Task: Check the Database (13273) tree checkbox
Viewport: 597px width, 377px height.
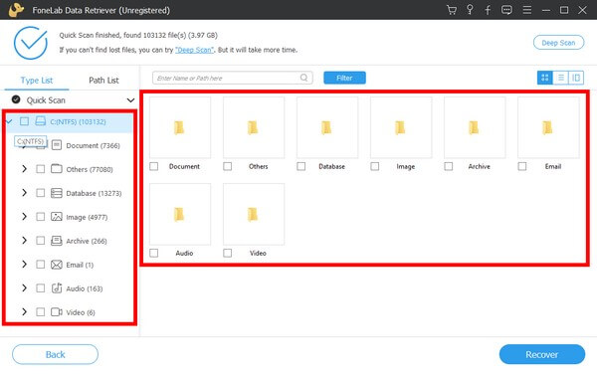Action: pyautogui.click(x=40, y=193)
